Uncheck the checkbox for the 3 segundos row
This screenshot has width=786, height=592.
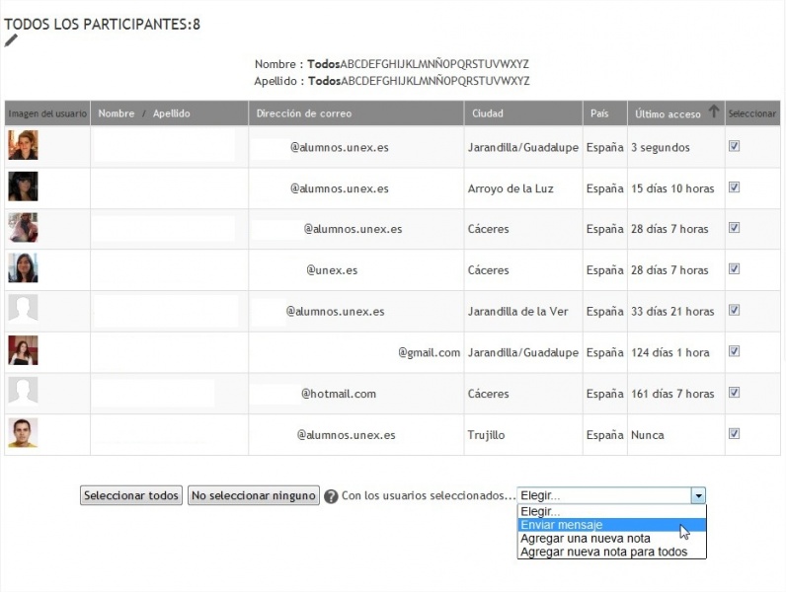734,146
